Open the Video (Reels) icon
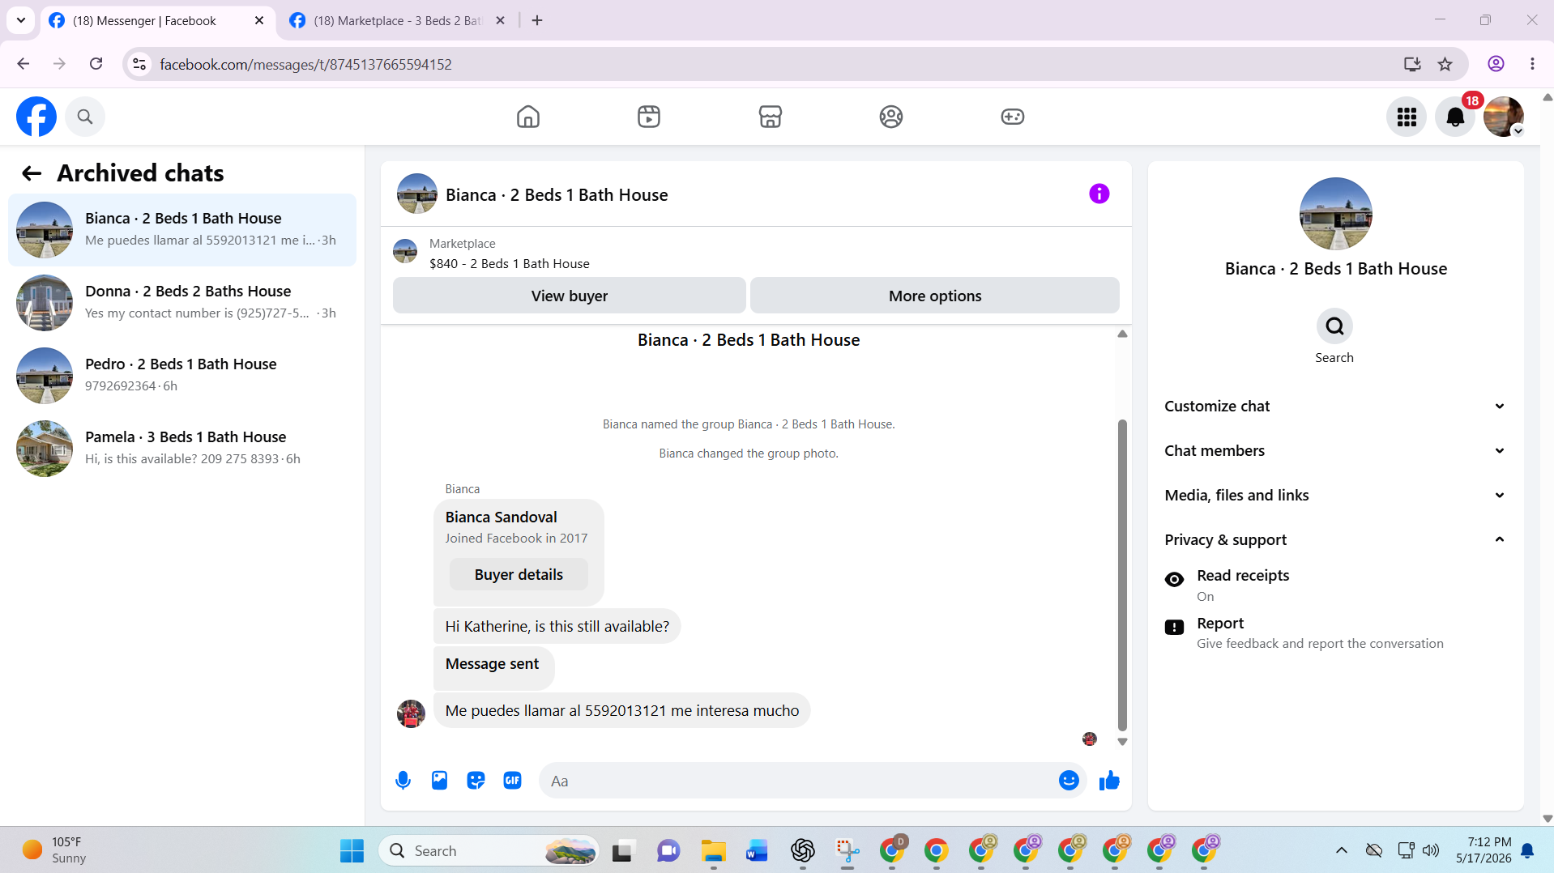The width and height of the screenshot is (1554, 873). point(649,117)
